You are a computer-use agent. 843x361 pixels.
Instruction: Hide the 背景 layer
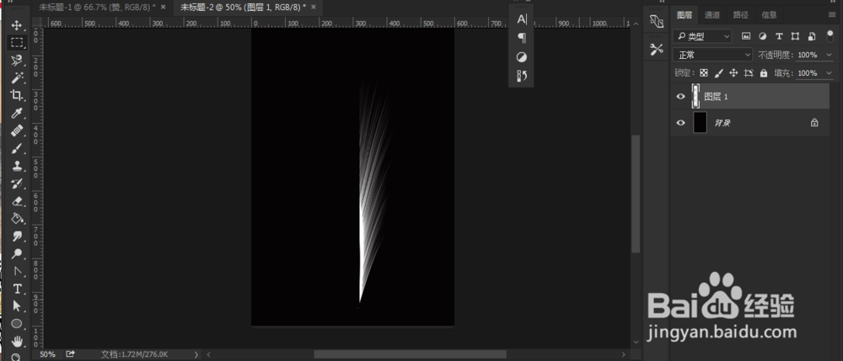coord(680,123)
